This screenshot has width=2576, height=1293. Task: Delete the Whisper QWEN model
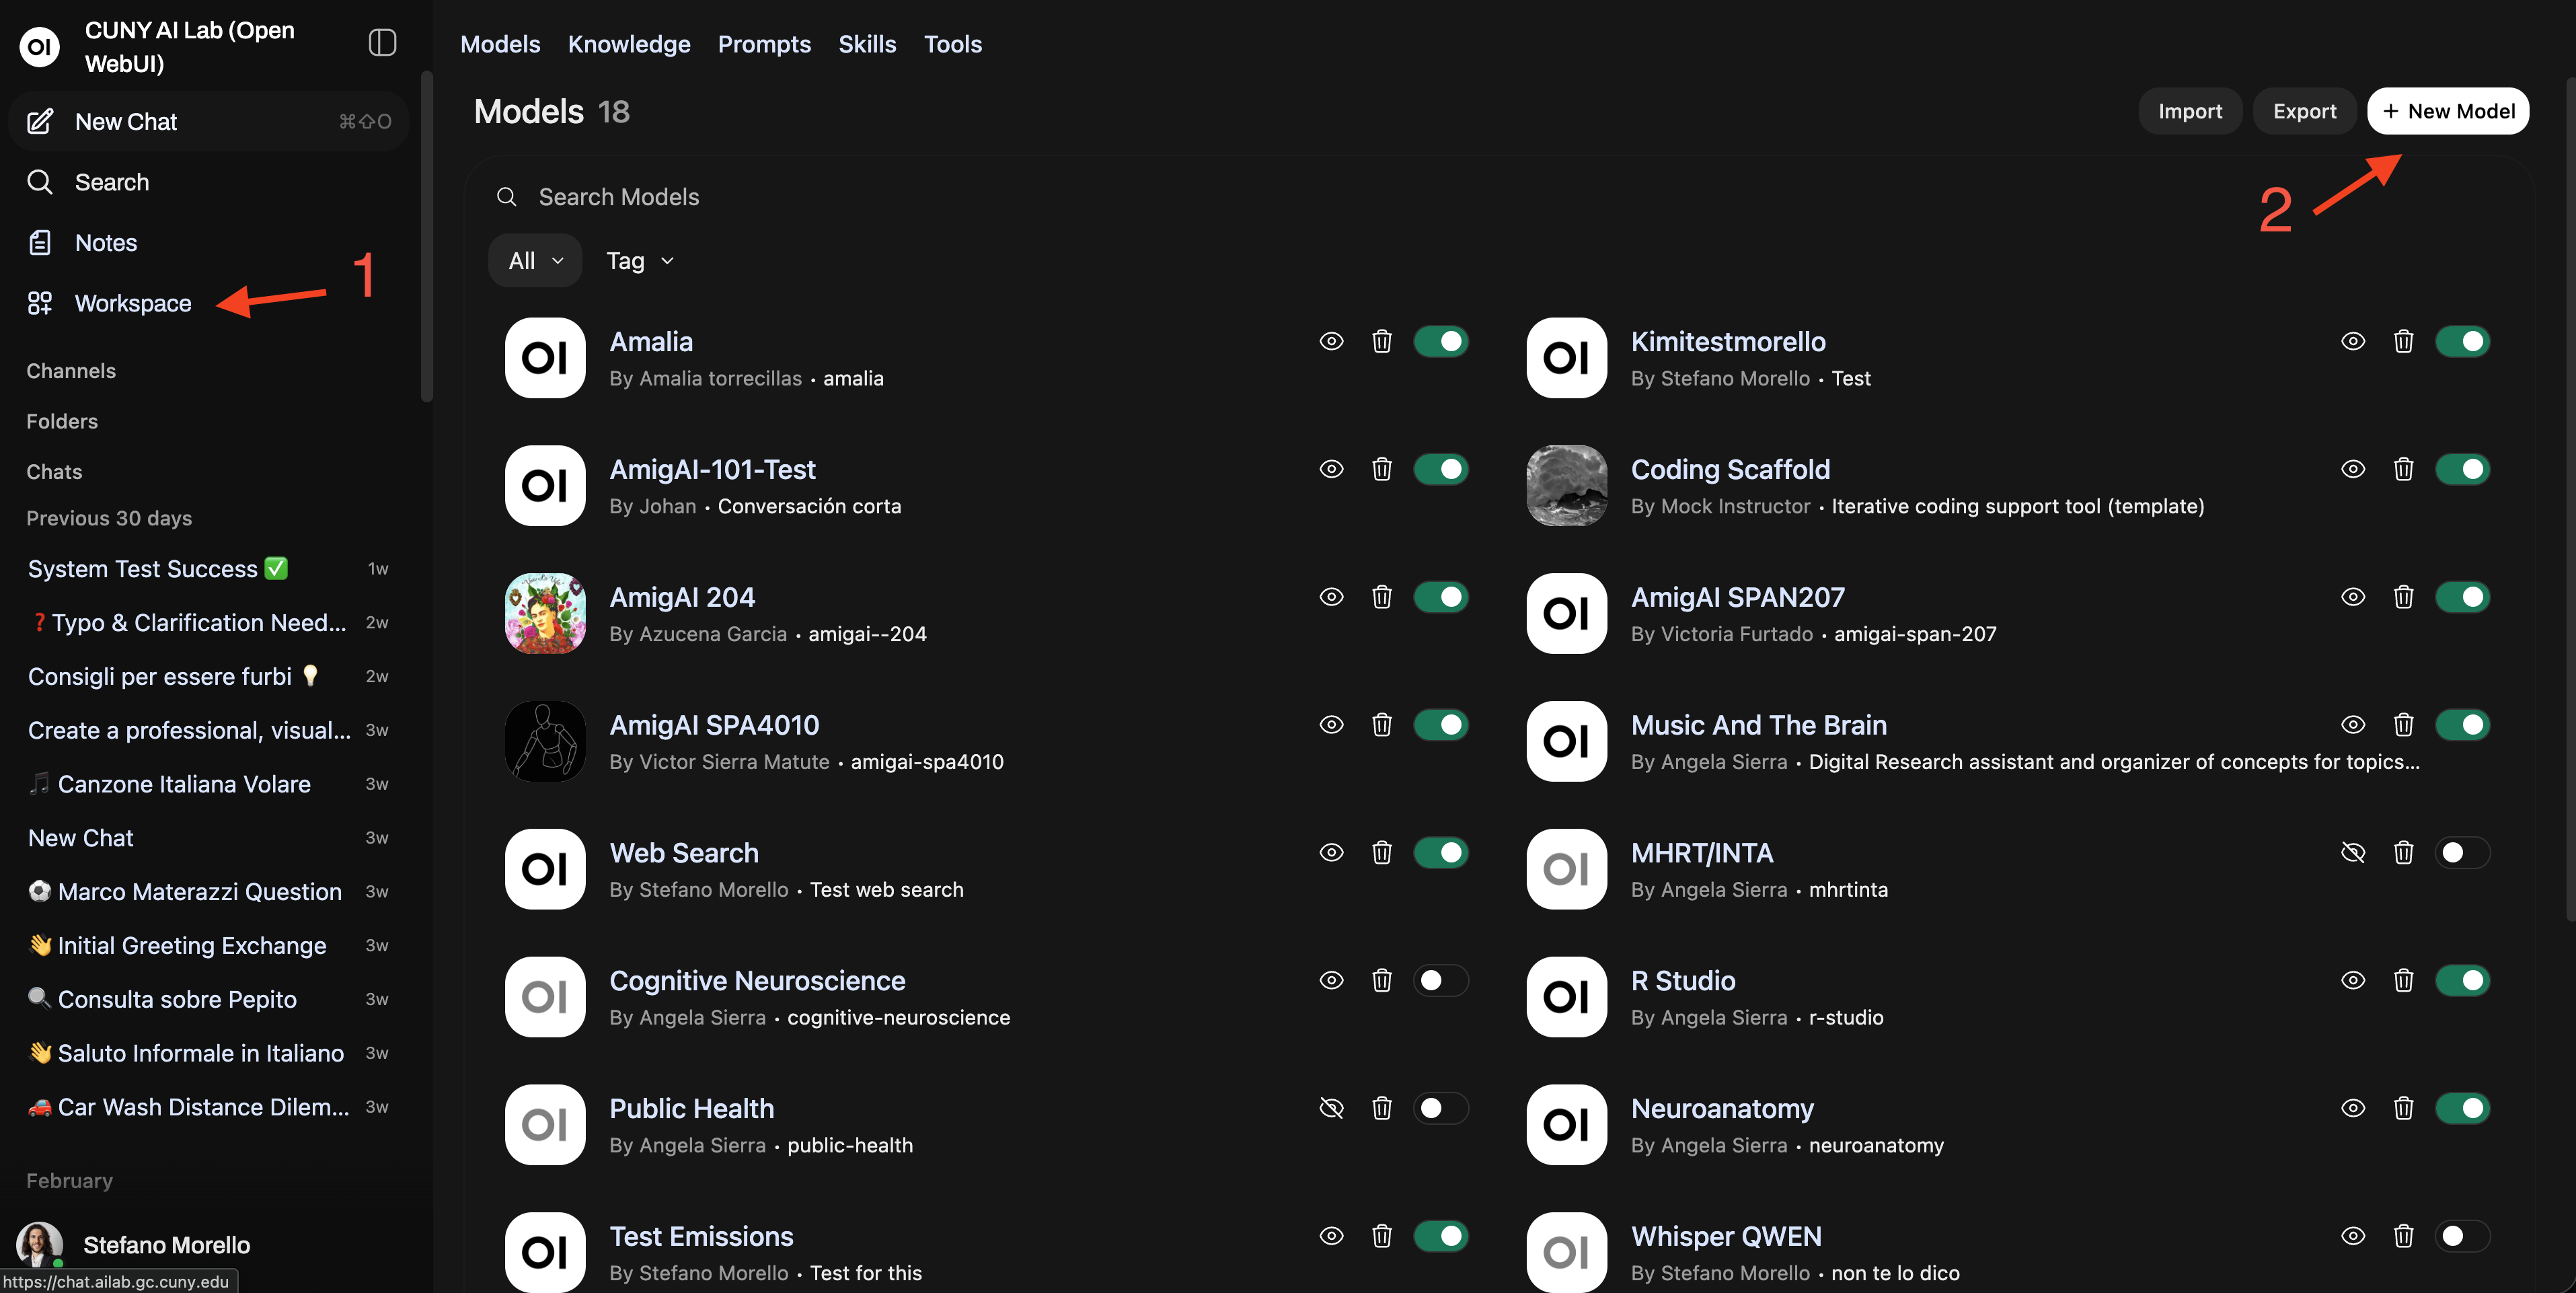click(2404, 1236)
